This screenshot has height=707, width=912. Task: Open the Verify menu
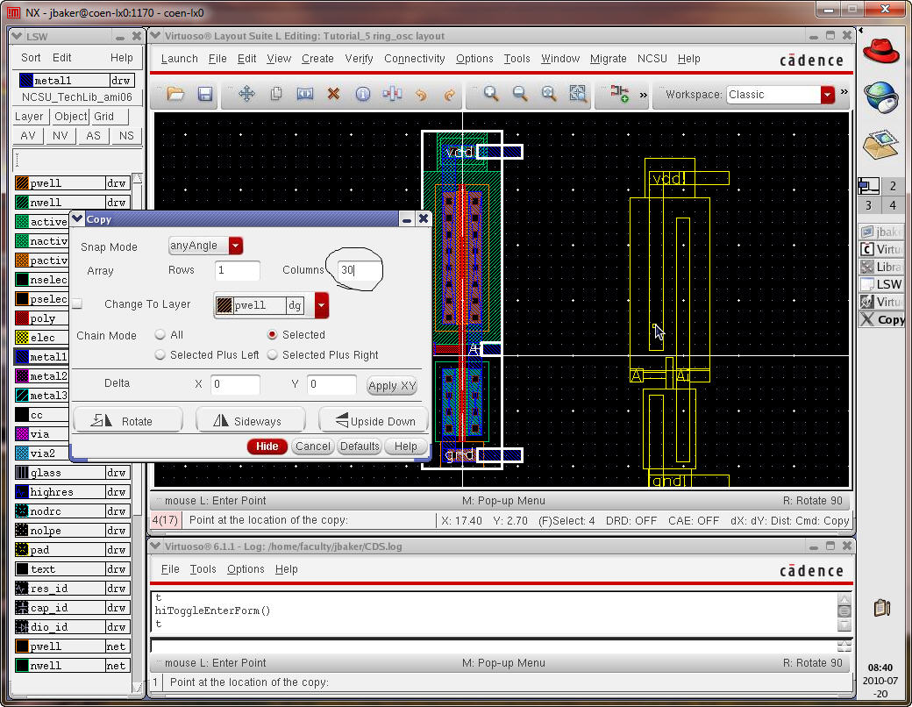pos(359,59)
